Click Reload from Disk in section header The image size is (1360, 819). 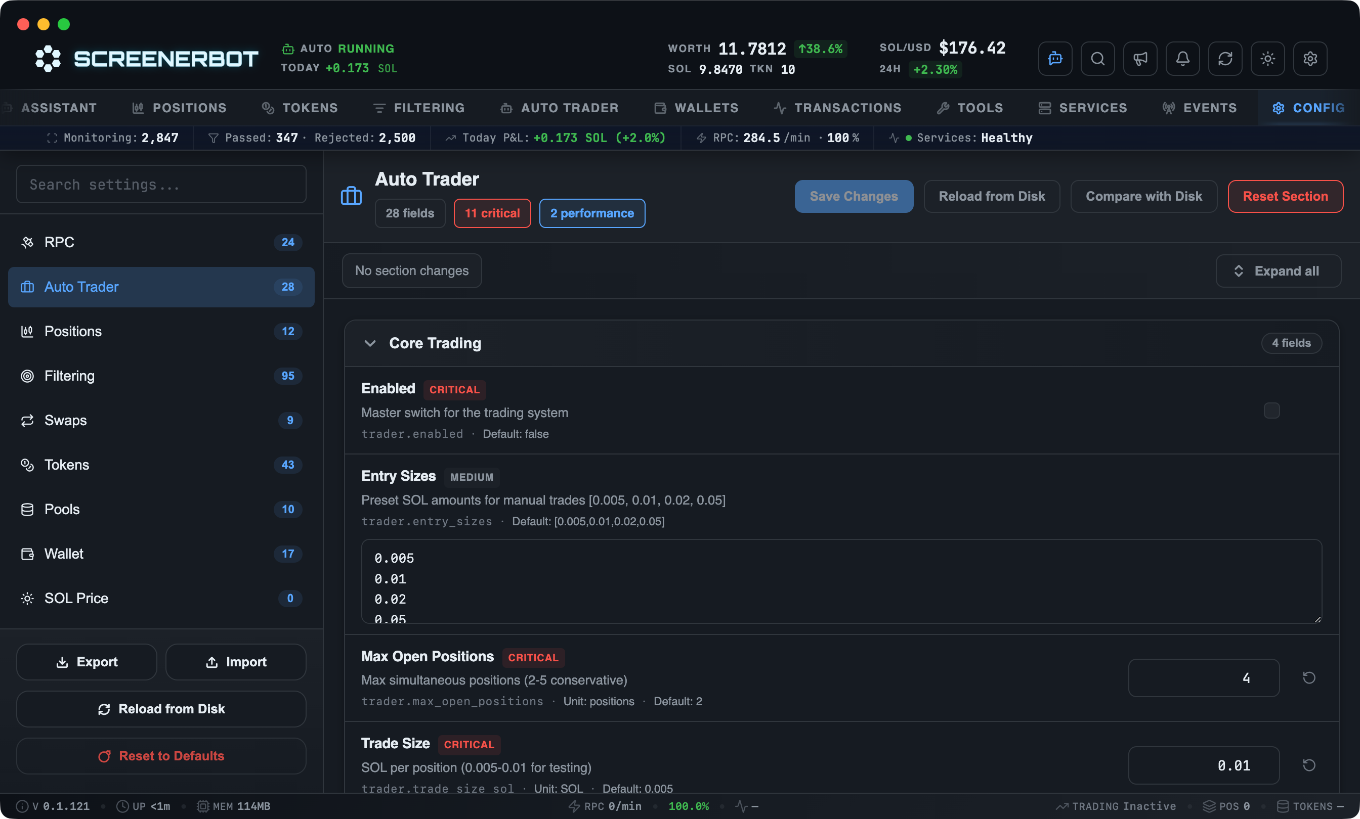click(x=991, y=196)
